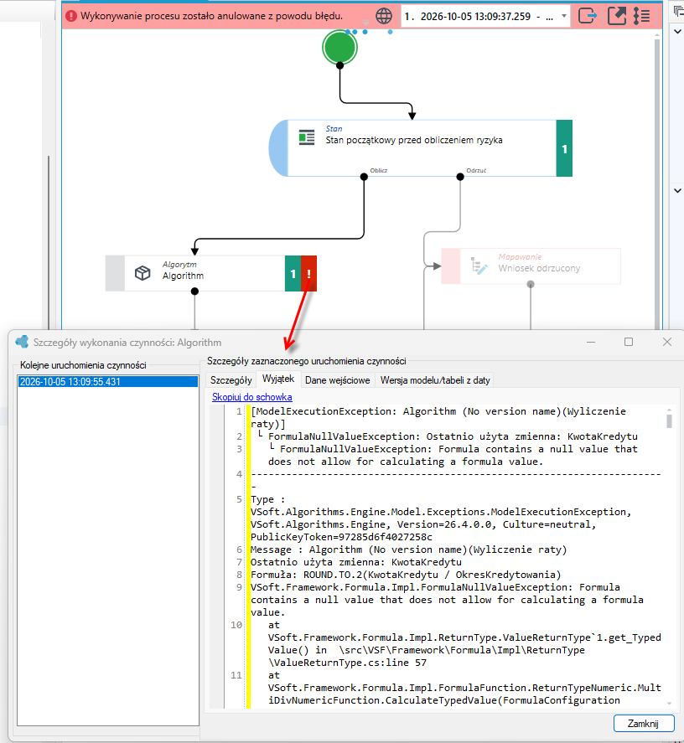Select the 'Wniosek odrzucony' node label

539,268
